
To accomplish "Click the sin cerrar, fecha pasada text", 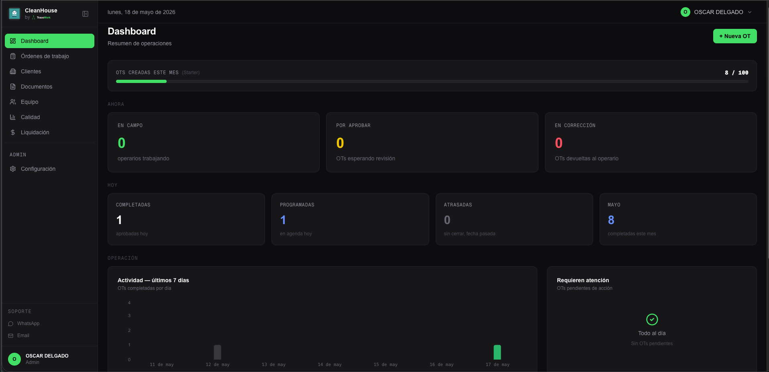I will pyautogui.click(x=469, y=234).
